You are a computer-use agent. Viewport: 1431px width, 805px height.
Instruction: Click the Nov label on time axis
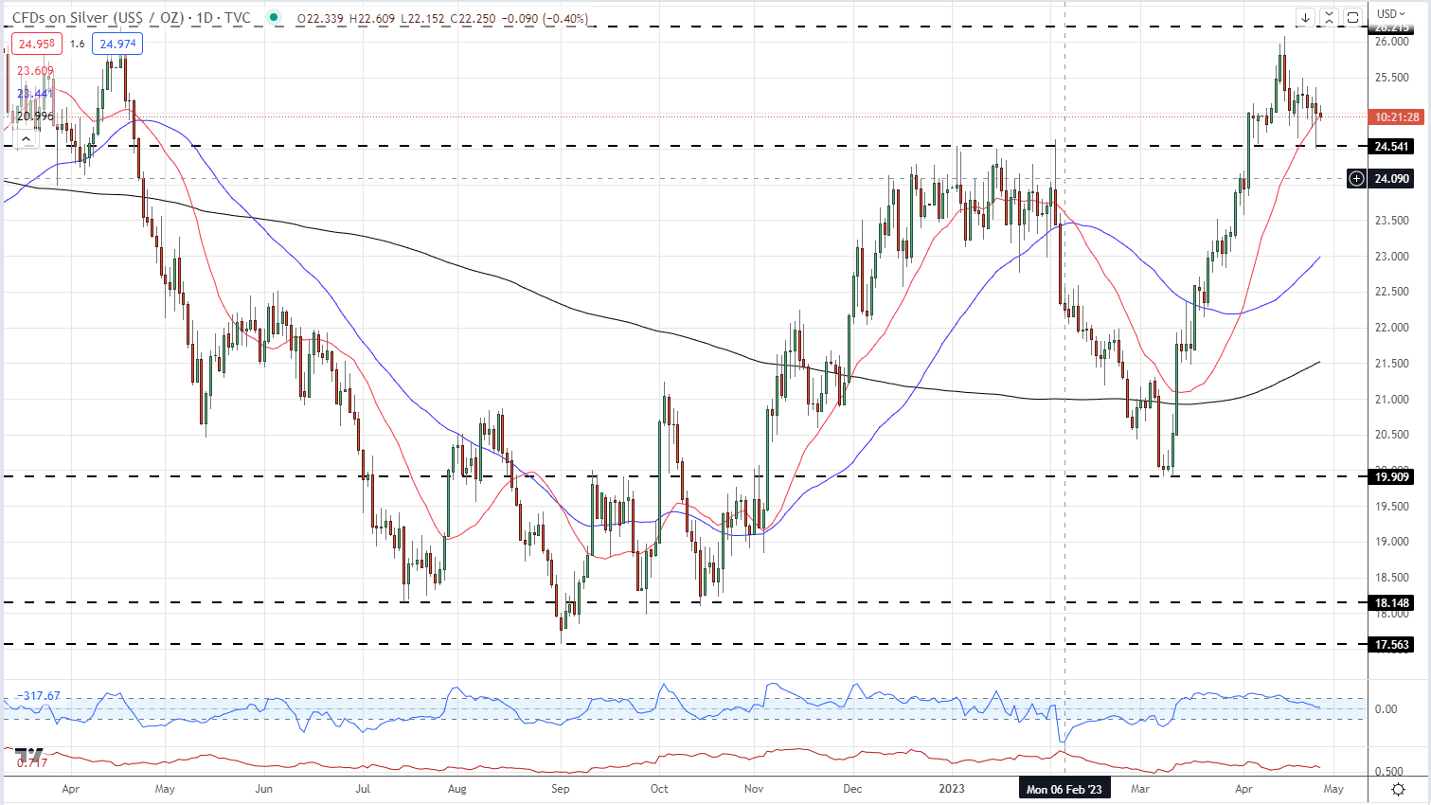(x=754, y=789)
